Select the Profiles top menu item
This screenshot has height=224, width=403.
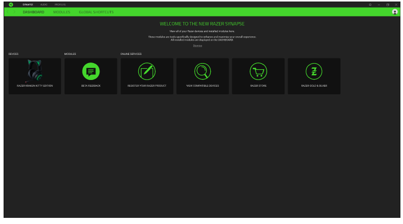(60, 5)
